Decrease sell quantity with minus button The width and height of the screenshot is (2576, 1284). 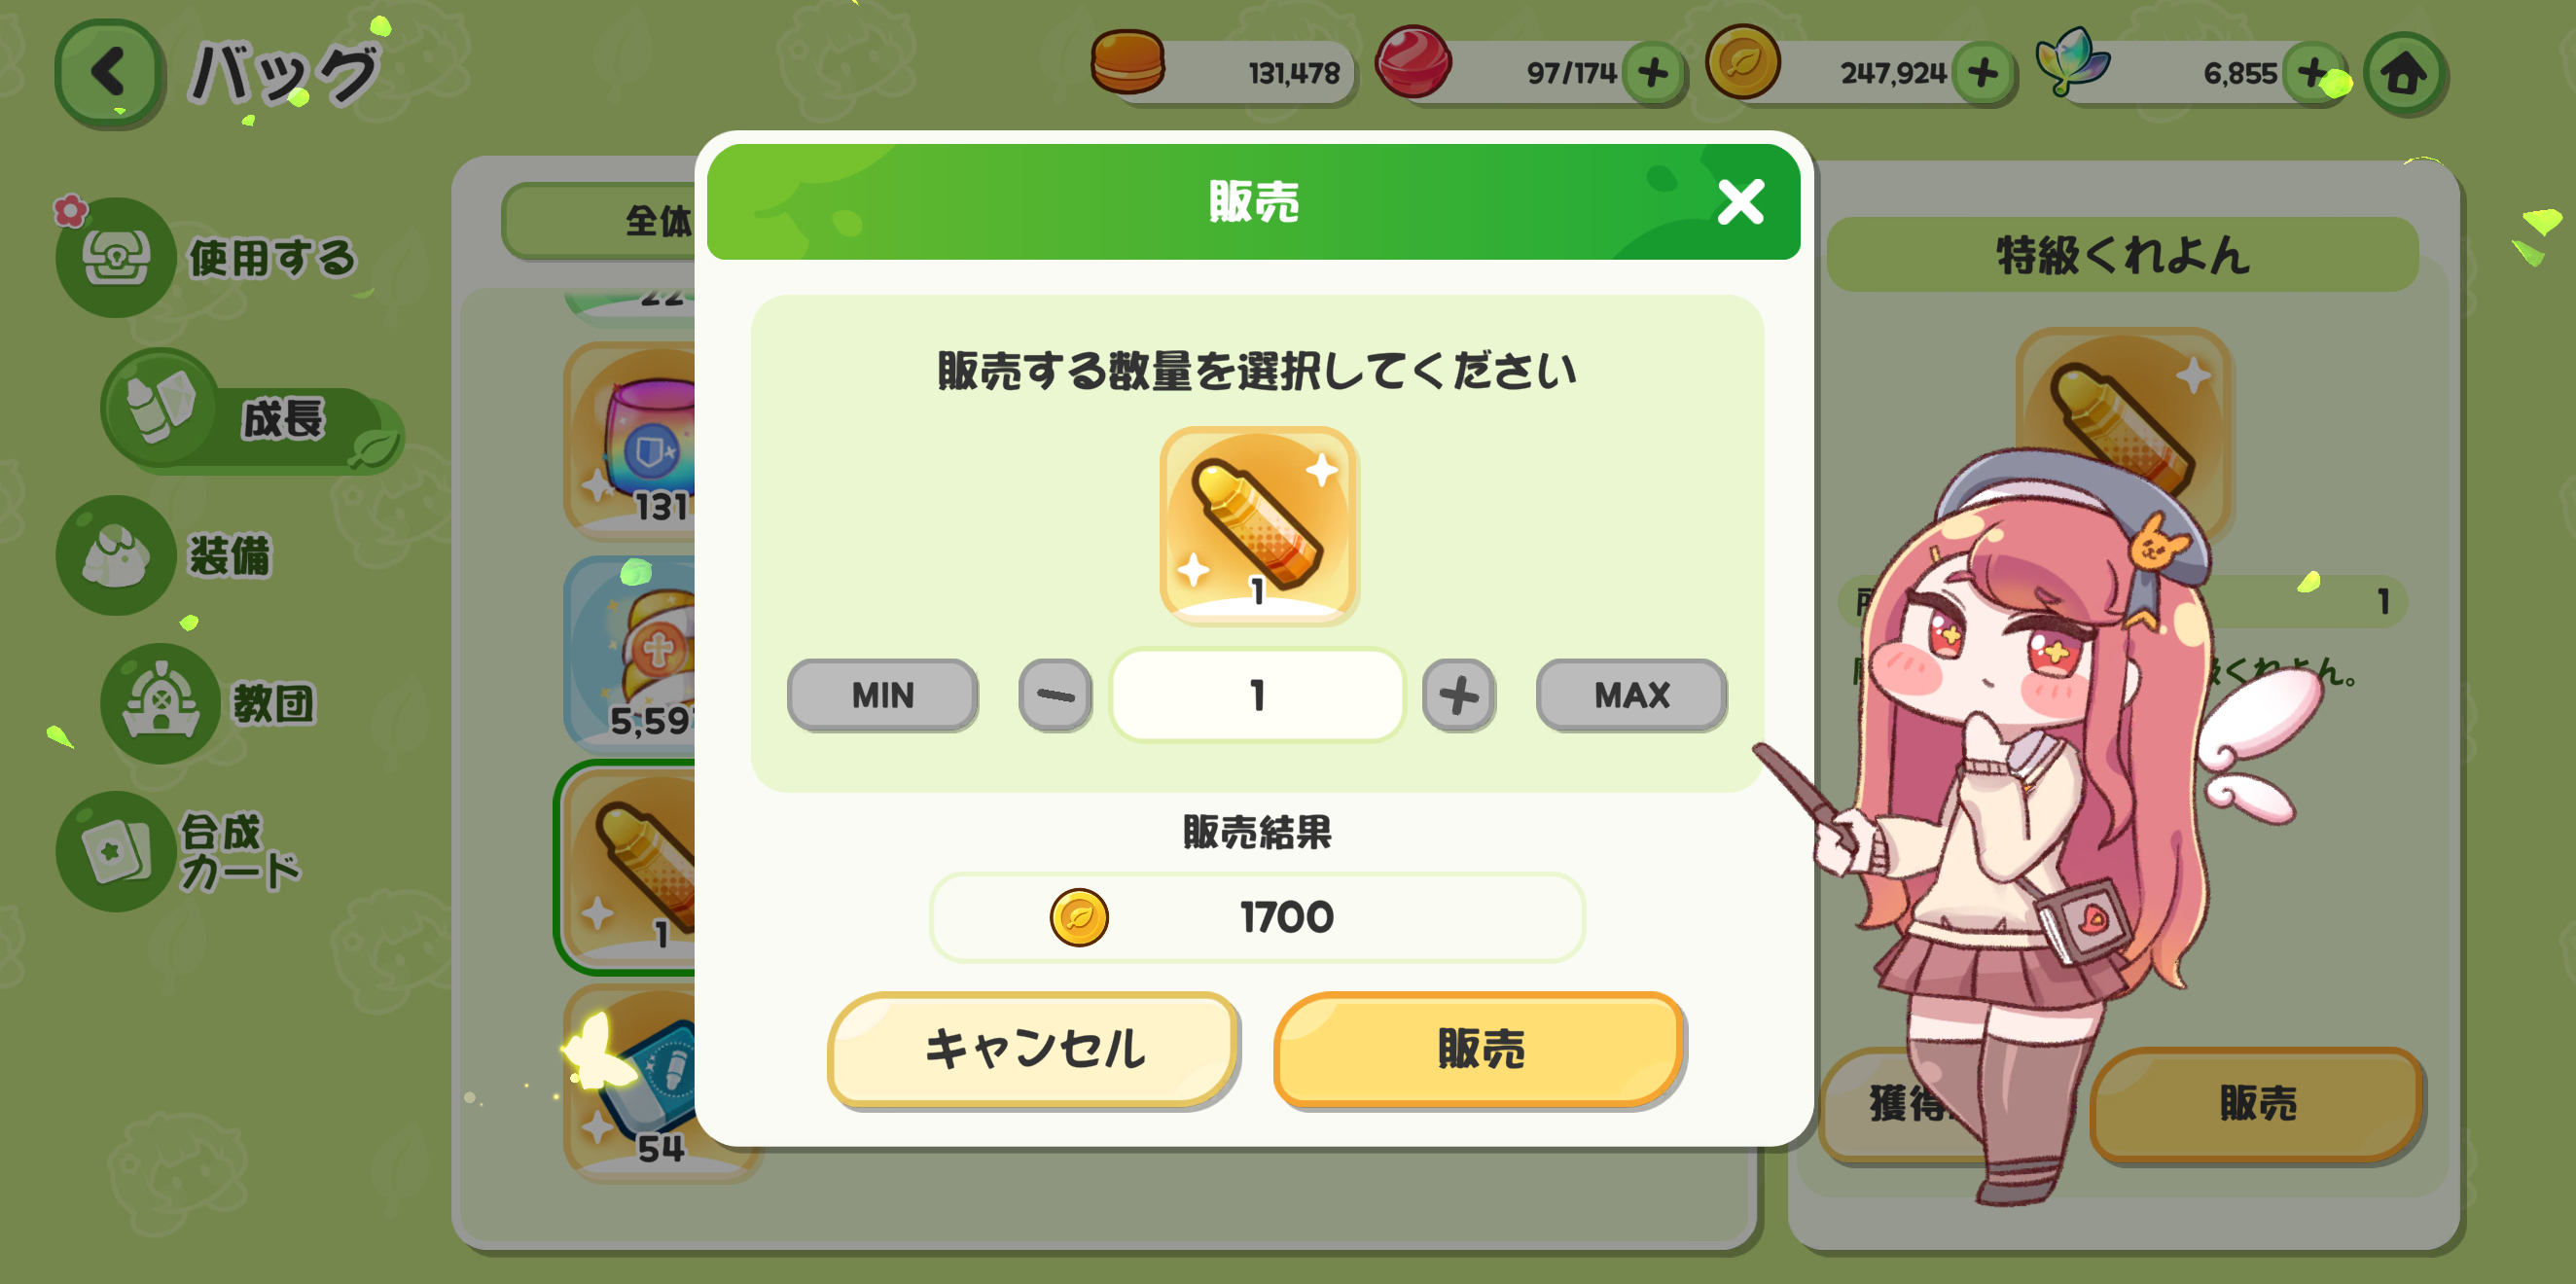coord(1055,694)
